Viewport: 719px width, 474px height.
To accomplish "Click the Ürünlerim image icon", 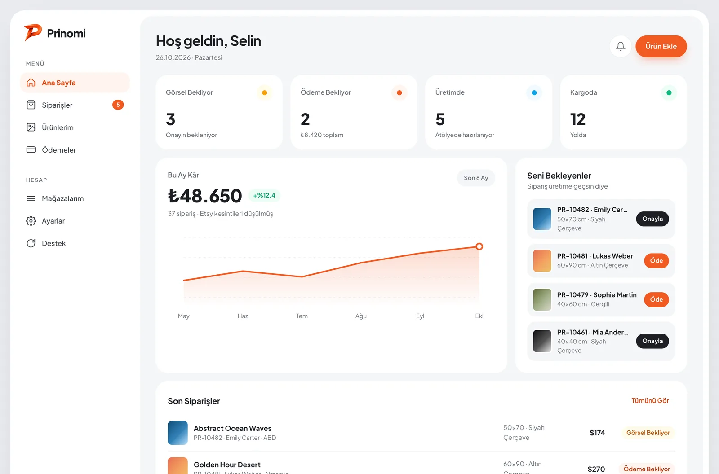I will 31,127.
